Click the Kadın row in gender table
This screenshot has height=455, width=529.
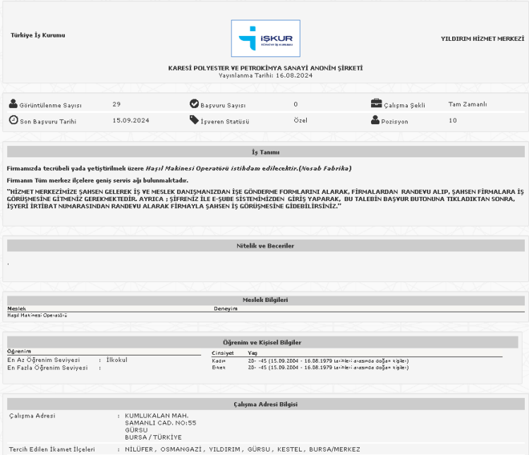tap(219, 360)
